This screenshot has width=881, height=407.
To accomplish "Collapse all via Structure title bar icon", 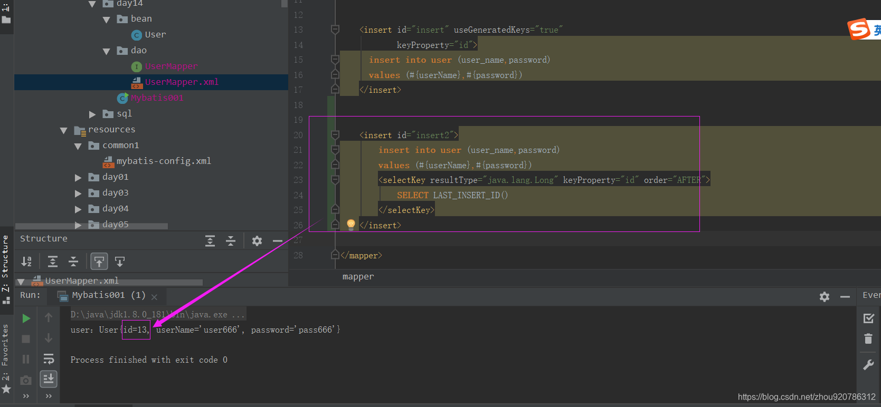I will tap(231, 241).
